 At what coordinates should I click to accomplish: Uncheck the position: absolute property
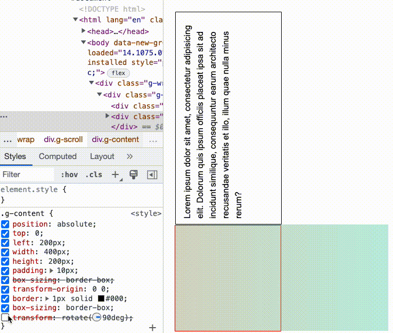point(5,224)
